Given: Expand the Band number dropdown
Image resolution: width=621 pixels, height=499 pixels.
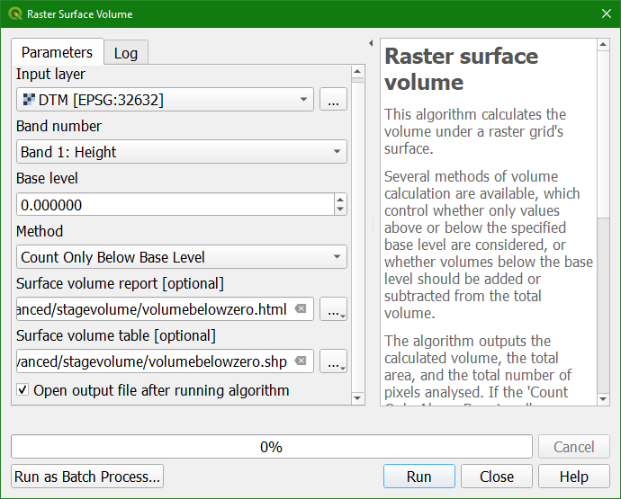Looking at the screenshot, I should click(x=181, y=152).
